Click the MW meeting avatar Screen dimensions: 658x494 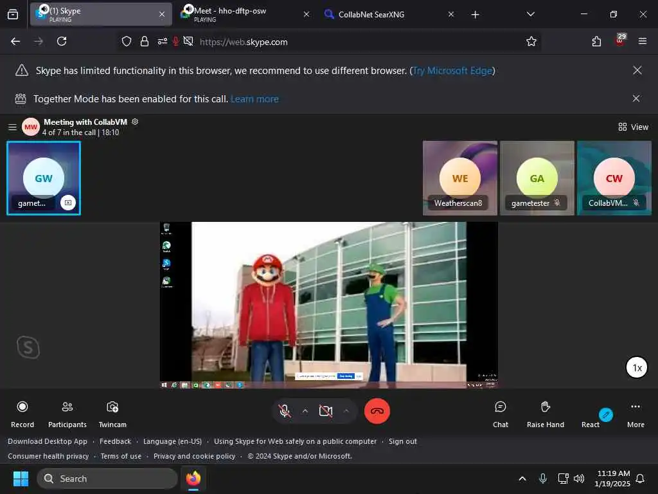[x=31, y=127]
